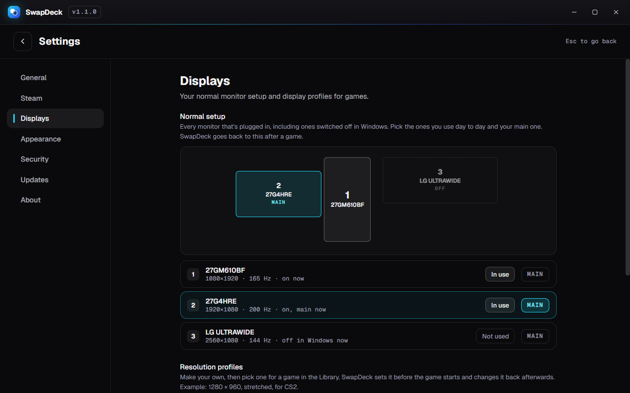Click the settings page vertical scrollbar
The image size is (630, 393).
(x=627, y=167)
